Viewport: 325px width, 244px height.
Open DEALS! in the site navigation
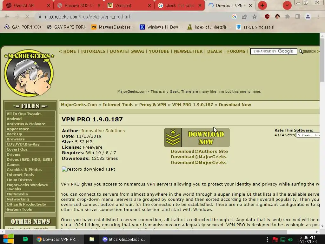(215, 51)
